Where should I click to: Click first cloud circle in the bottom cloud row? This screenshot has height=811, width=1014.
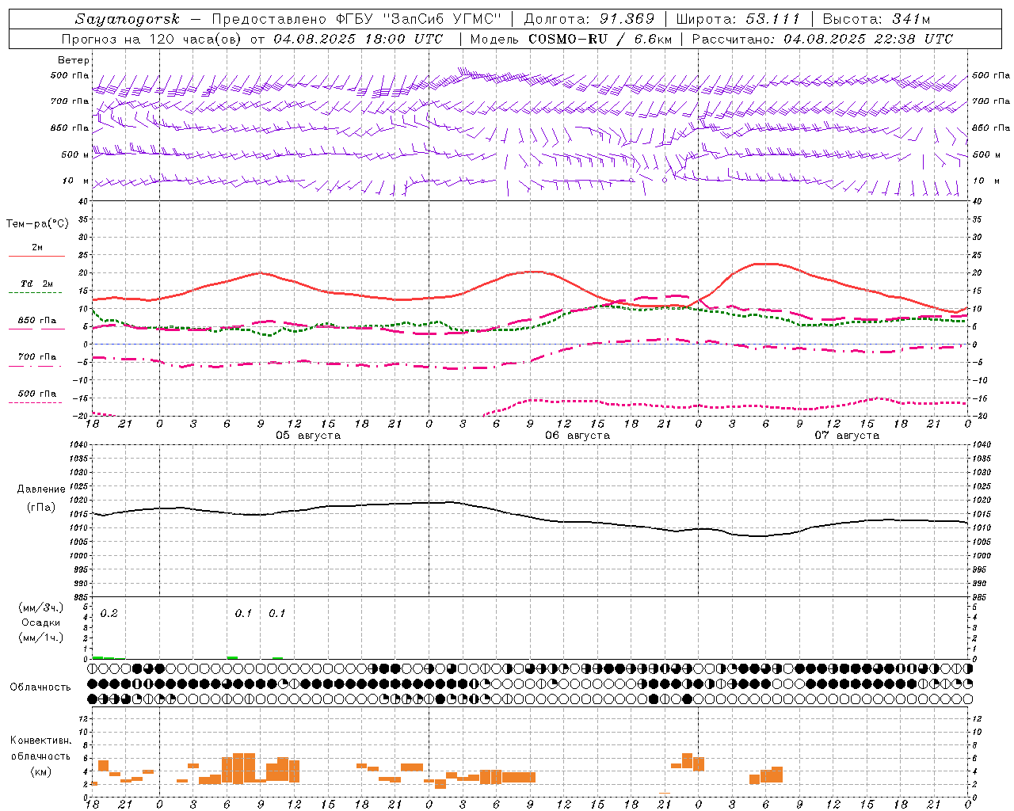[x=92, y=699]
